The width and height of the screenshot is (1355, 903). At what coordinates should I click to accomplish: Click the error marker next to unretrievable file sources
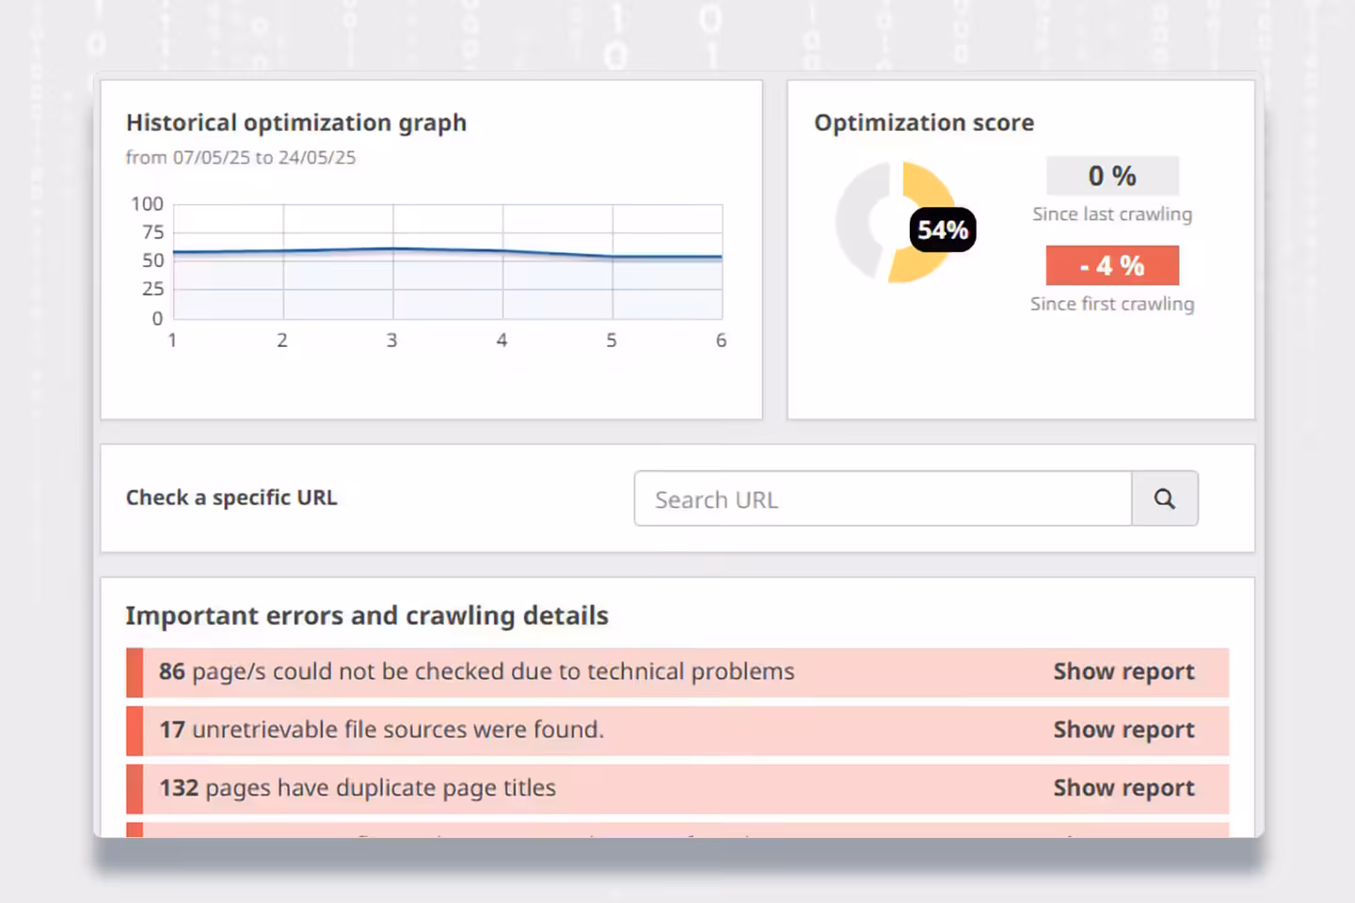coord(133,730)
